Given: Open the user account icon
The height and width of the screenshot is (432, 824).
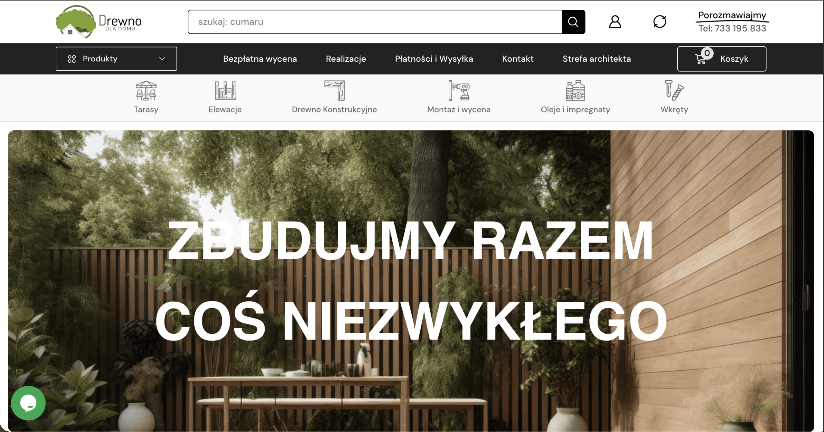Looking at the screenshot, I should point(615,22).
